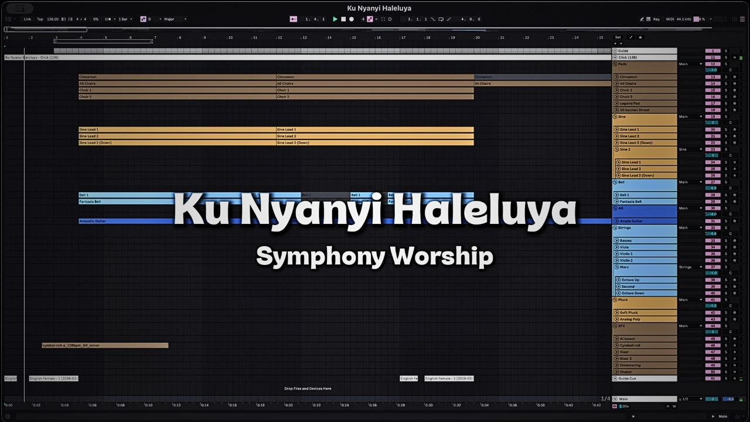
Task: Open the Key mapping mode
Action: point(656,19)
